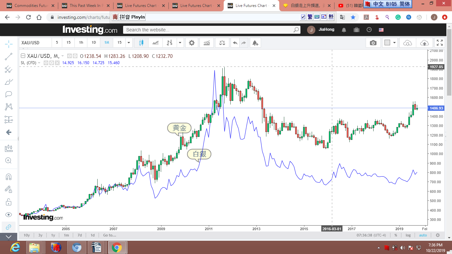The width and height of the screenshot is (452, 254).
Task: Open XAU/USD legend dropdown arrow
Action: pos(63,56)
